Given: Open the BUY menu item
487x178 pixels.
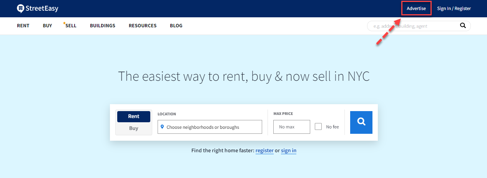Looking at the screenshot, I should pyautogui.click(x=47, y=26).
